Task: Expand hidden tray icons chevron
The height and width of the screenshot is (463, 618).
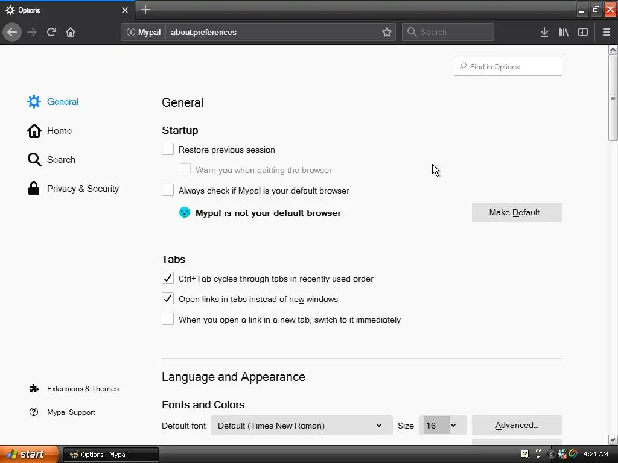Action: click(550, 455)
